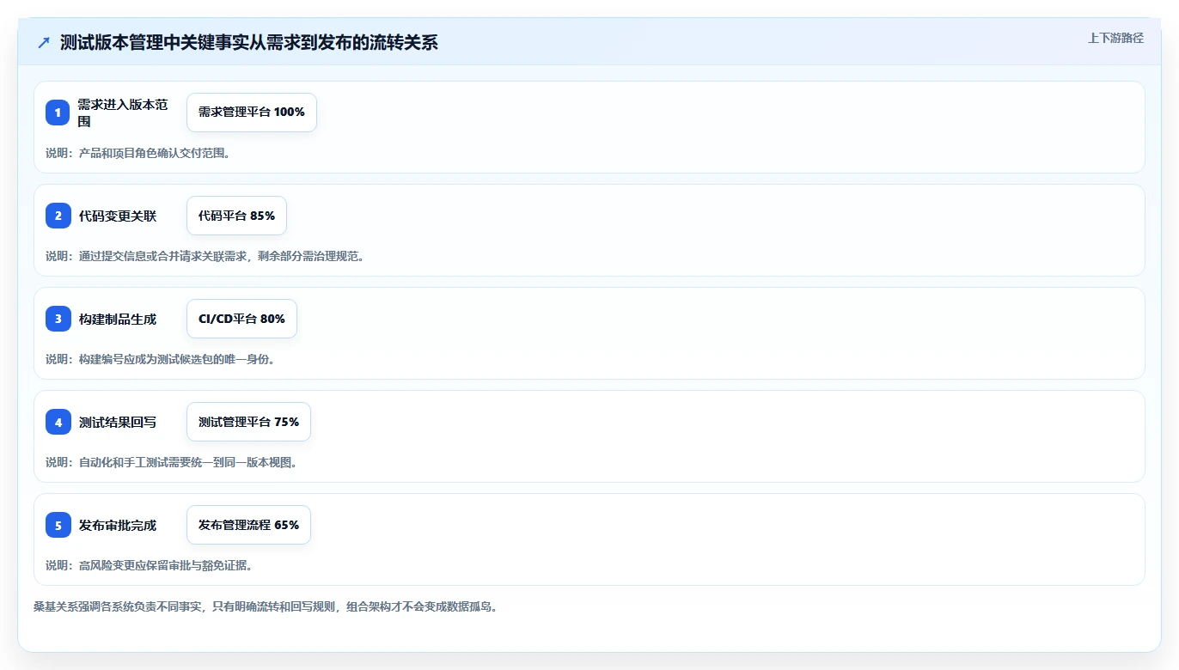Click the footer text starting with 桑基关系

point(266,606)
